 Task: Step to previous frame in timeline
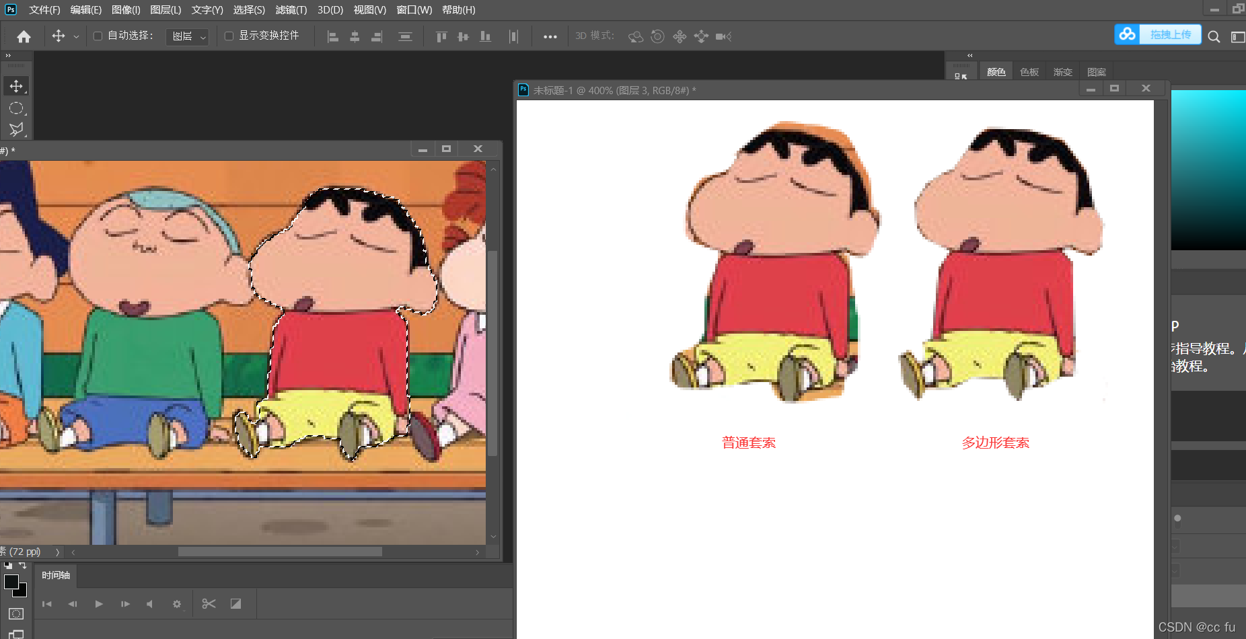[73, 604]
